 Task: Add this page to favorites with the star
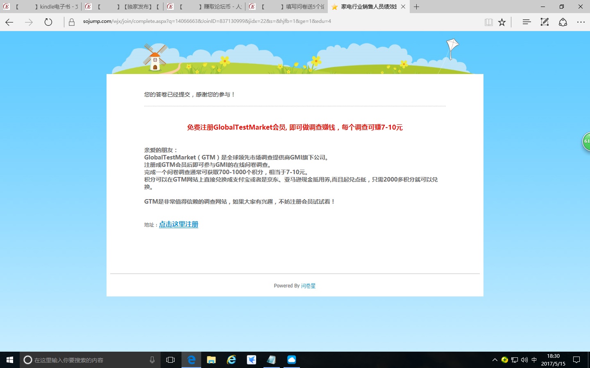[502, 22]
